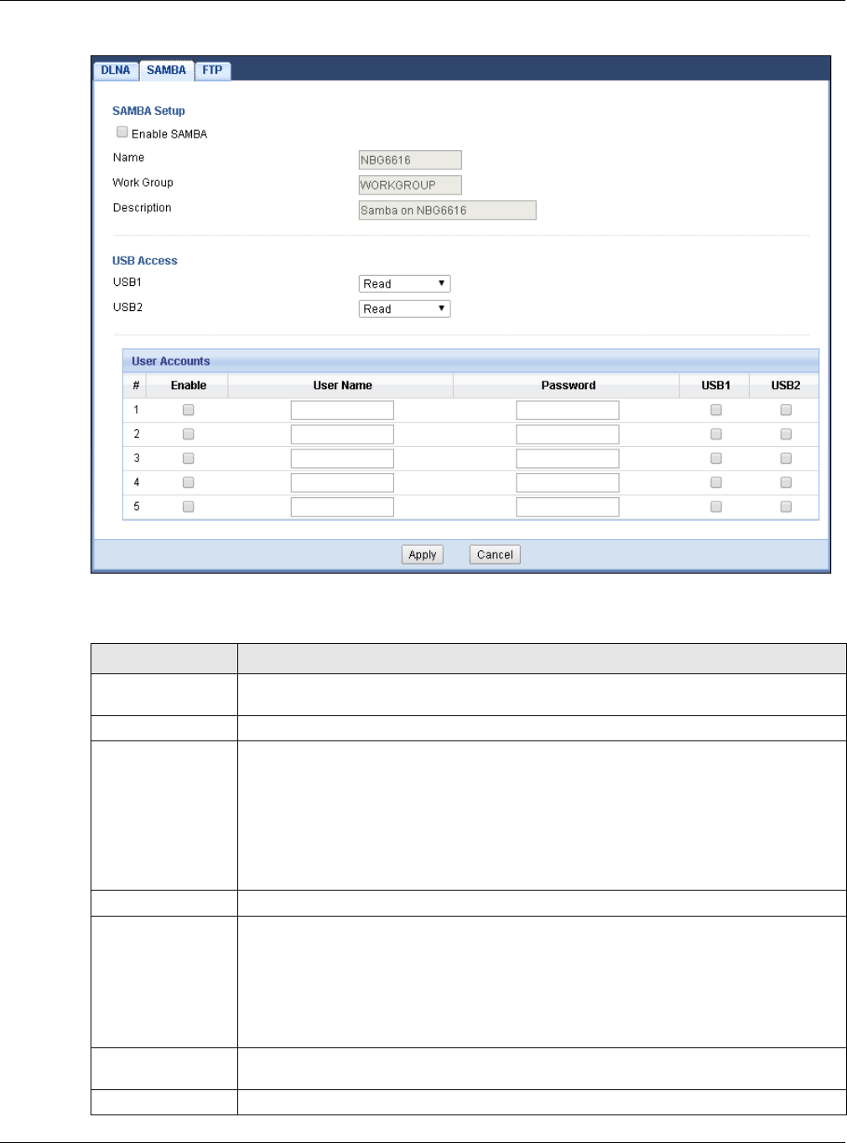This screenshot has width=847, height=1143.
Task: Switch to the DLNA tab
Action: (116, 70)
